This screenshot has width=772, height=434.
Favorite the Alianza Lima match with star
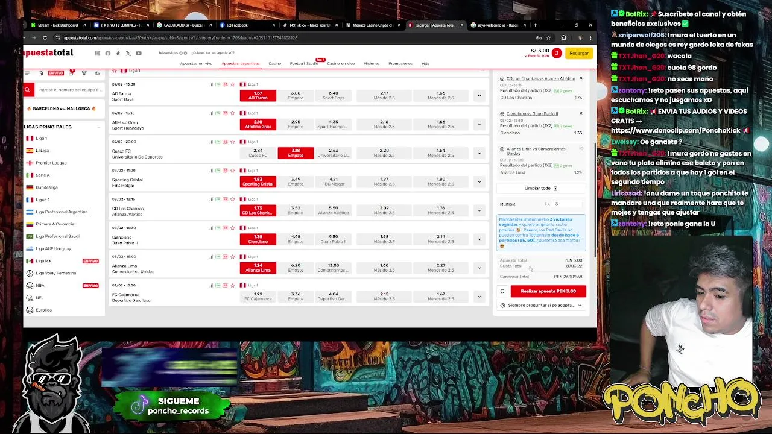point(232,257)
